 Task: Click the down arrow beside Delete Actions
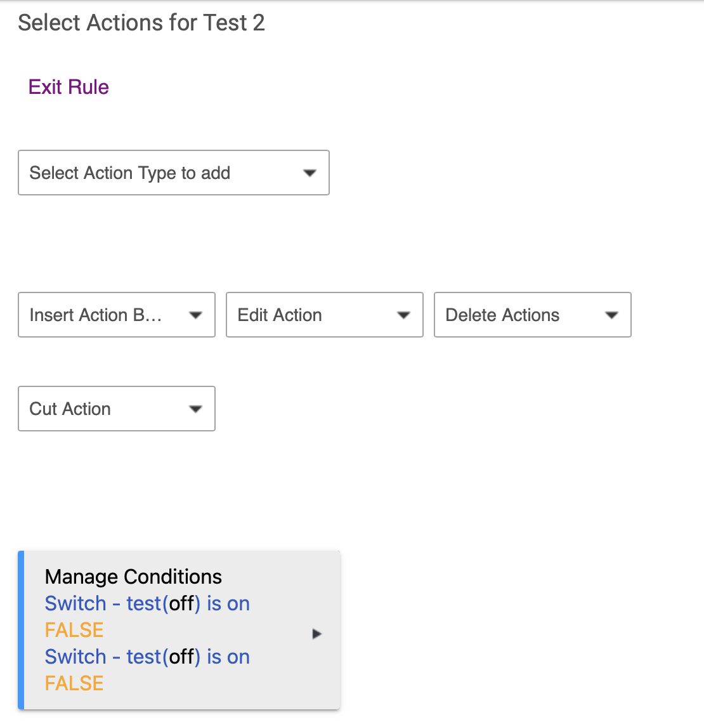pos(611,315)
